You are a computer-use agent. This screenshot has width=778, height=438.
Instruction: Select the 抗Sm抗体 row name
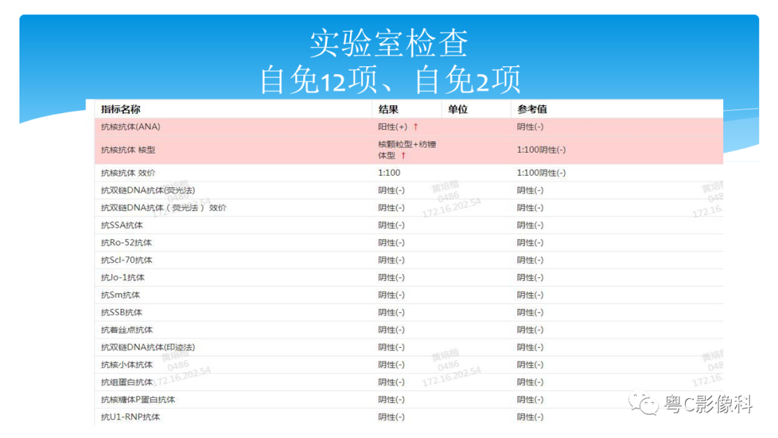click(x=120, y=295)
